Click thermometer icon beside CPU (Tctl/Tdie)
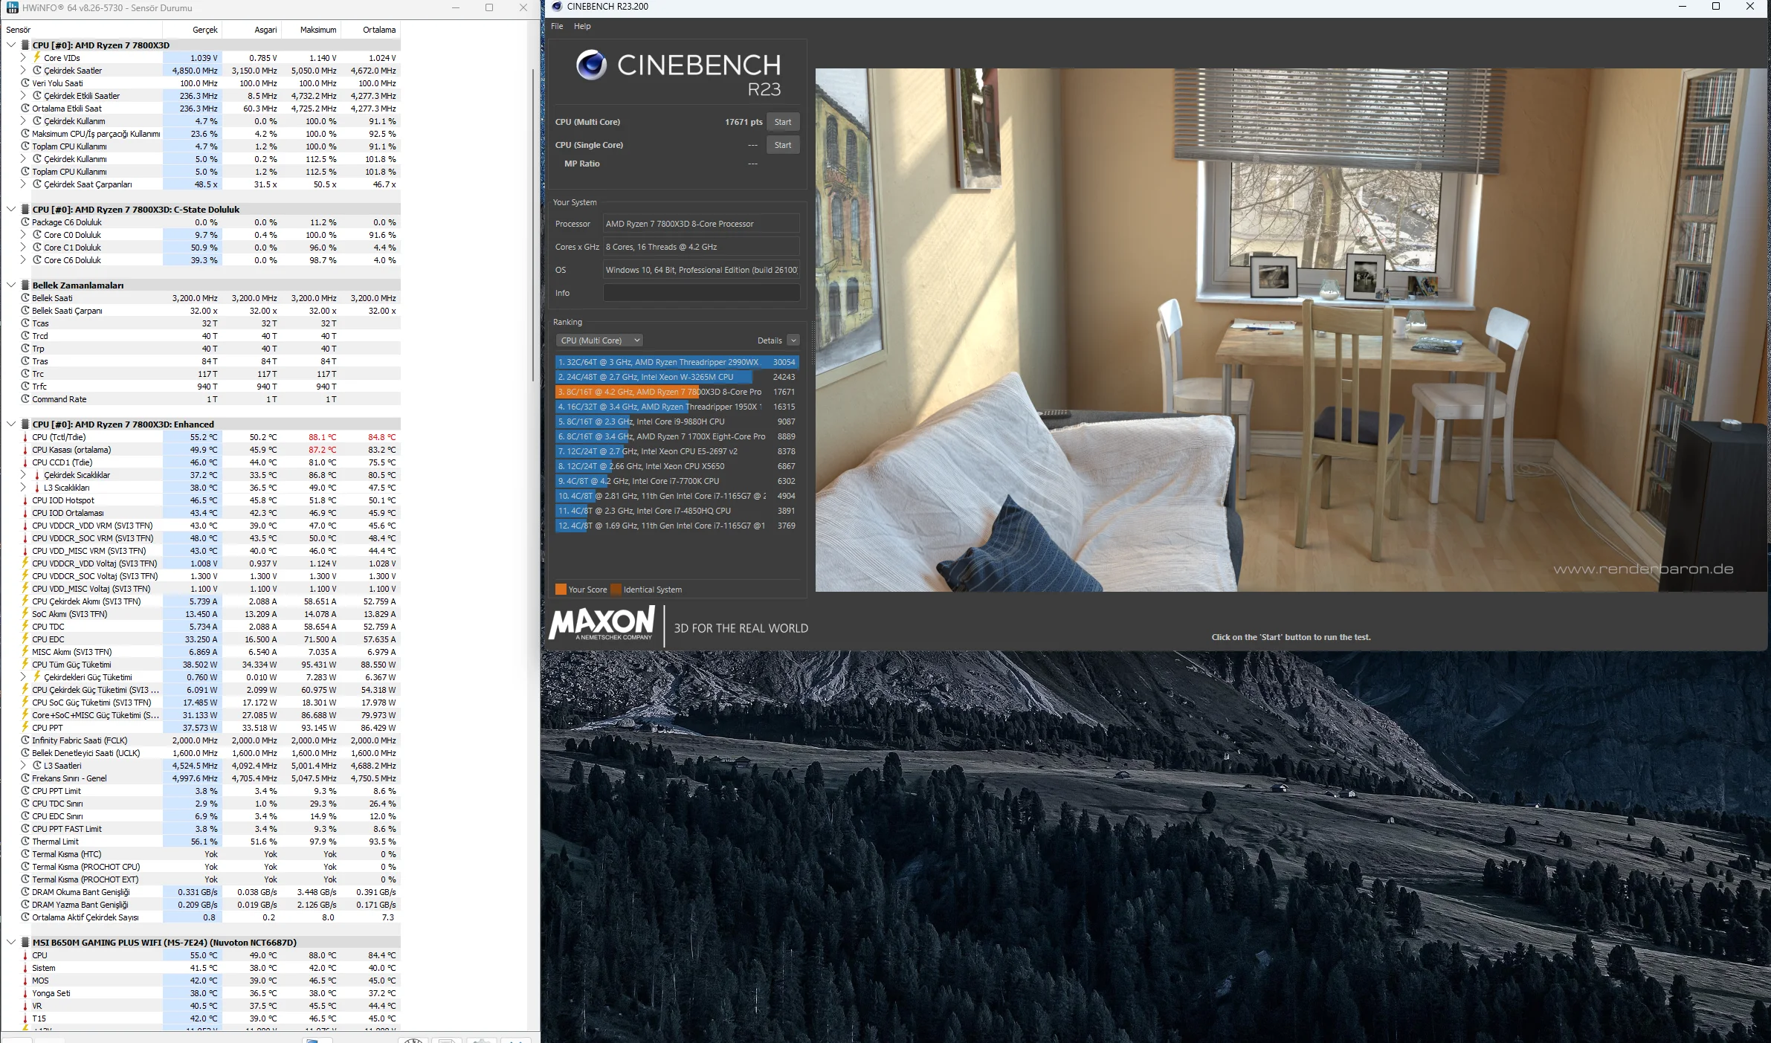This screenshot has height=1043, width=1771. (x=25, y=437)
